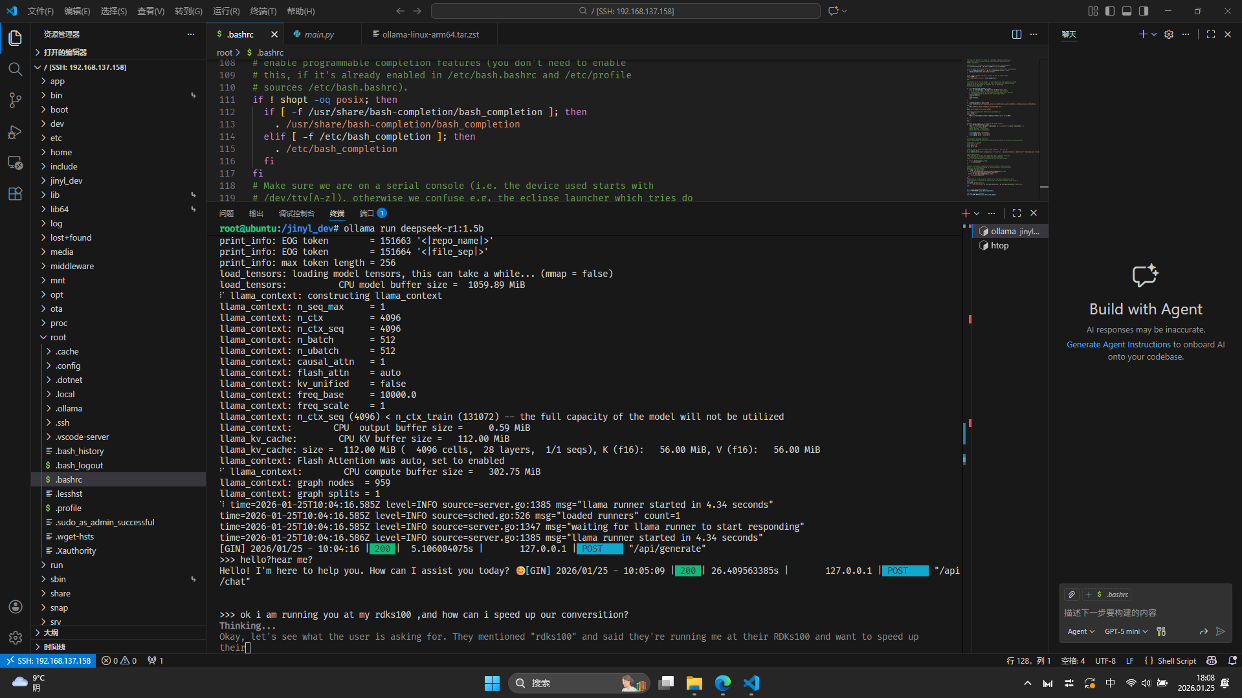
Task: Open the Remote Explorer view
Action: click(x=16, y=162)
